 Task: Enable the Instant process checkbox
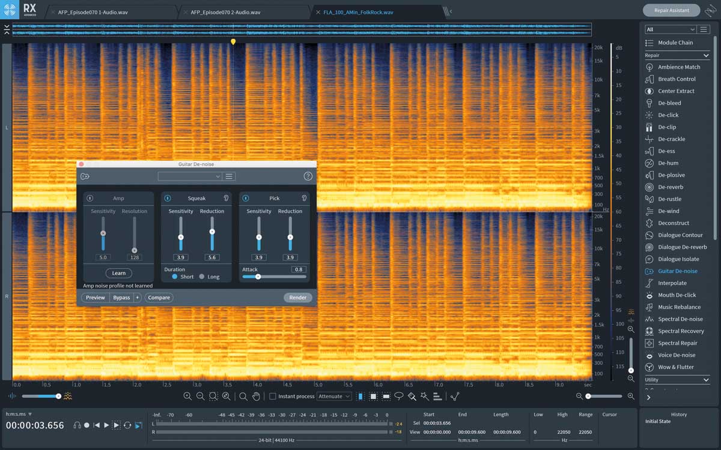273,397
